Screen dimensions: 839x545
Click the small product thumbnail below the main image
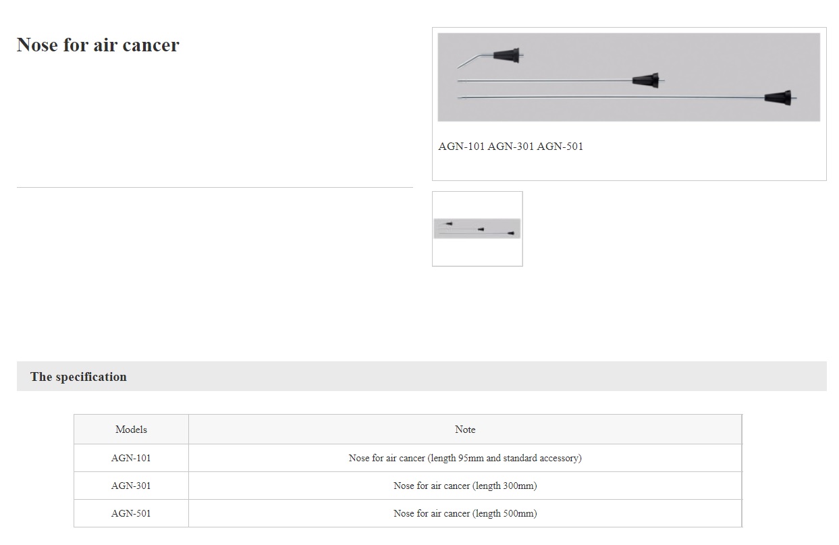pos(477,229)
